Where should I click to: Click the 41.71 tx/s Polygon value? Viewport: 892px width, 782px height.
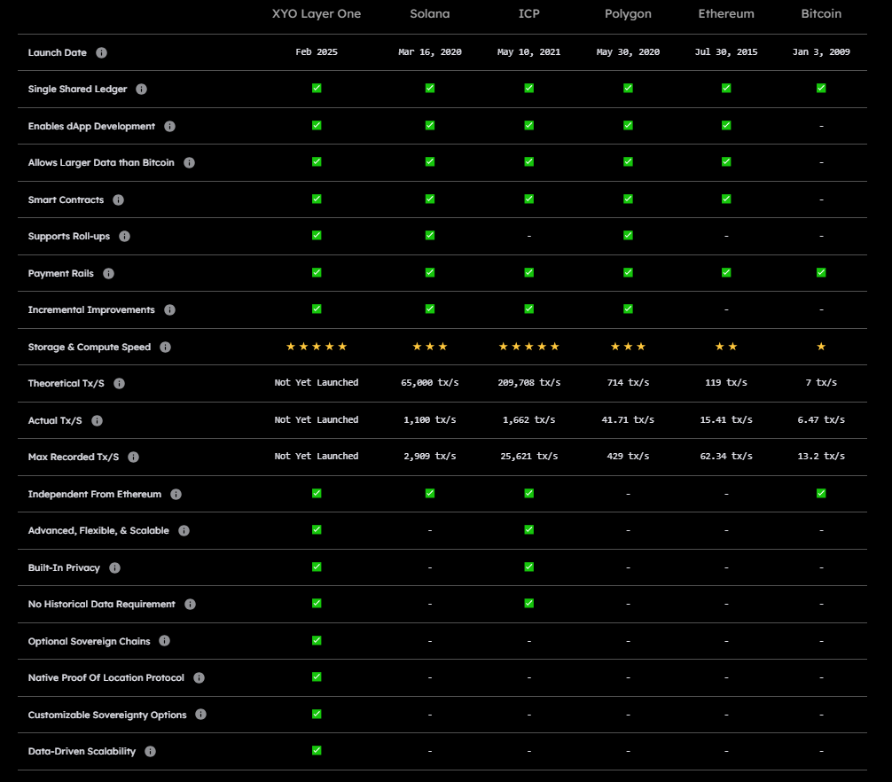coord(628,419)
